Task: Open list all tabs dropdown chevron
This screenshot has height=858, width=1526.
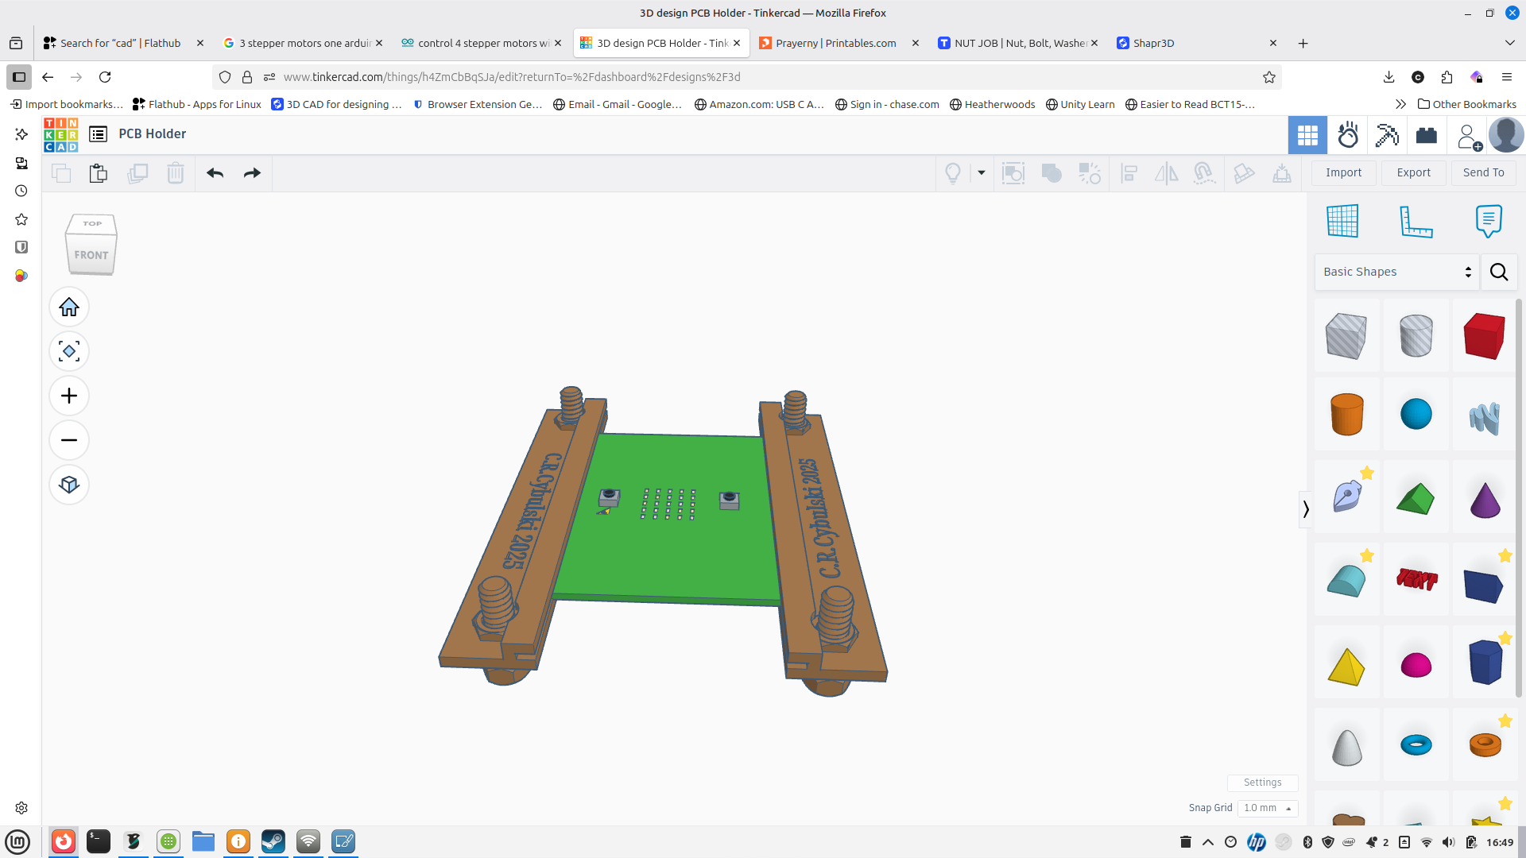Action: [1509, 43]
